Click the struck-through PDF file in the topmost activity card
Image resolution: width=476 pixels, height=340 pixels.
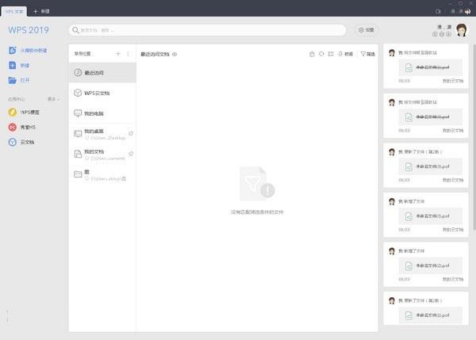coord(430,67)
